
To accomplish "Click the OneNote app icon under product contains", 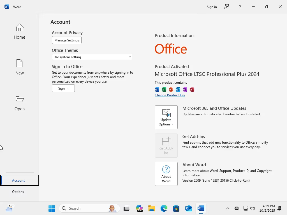I will [185, 90].
